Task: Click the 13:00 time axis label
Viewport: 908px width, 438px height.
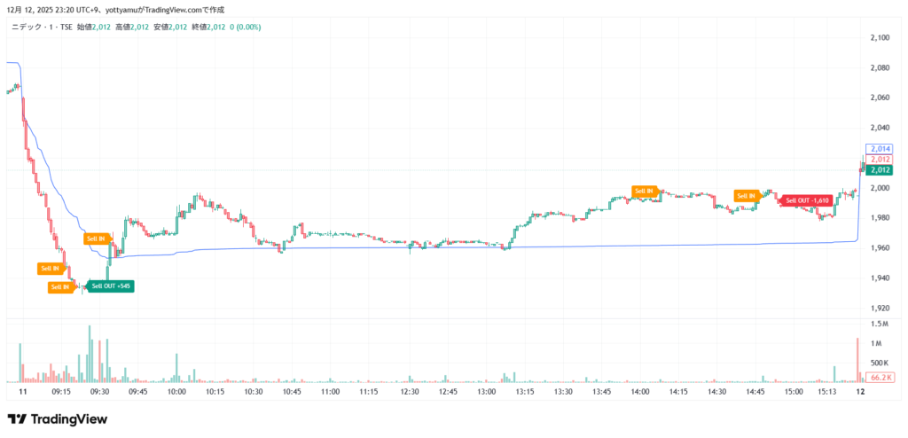Action: pyautogui.click(x=486, y=391)
